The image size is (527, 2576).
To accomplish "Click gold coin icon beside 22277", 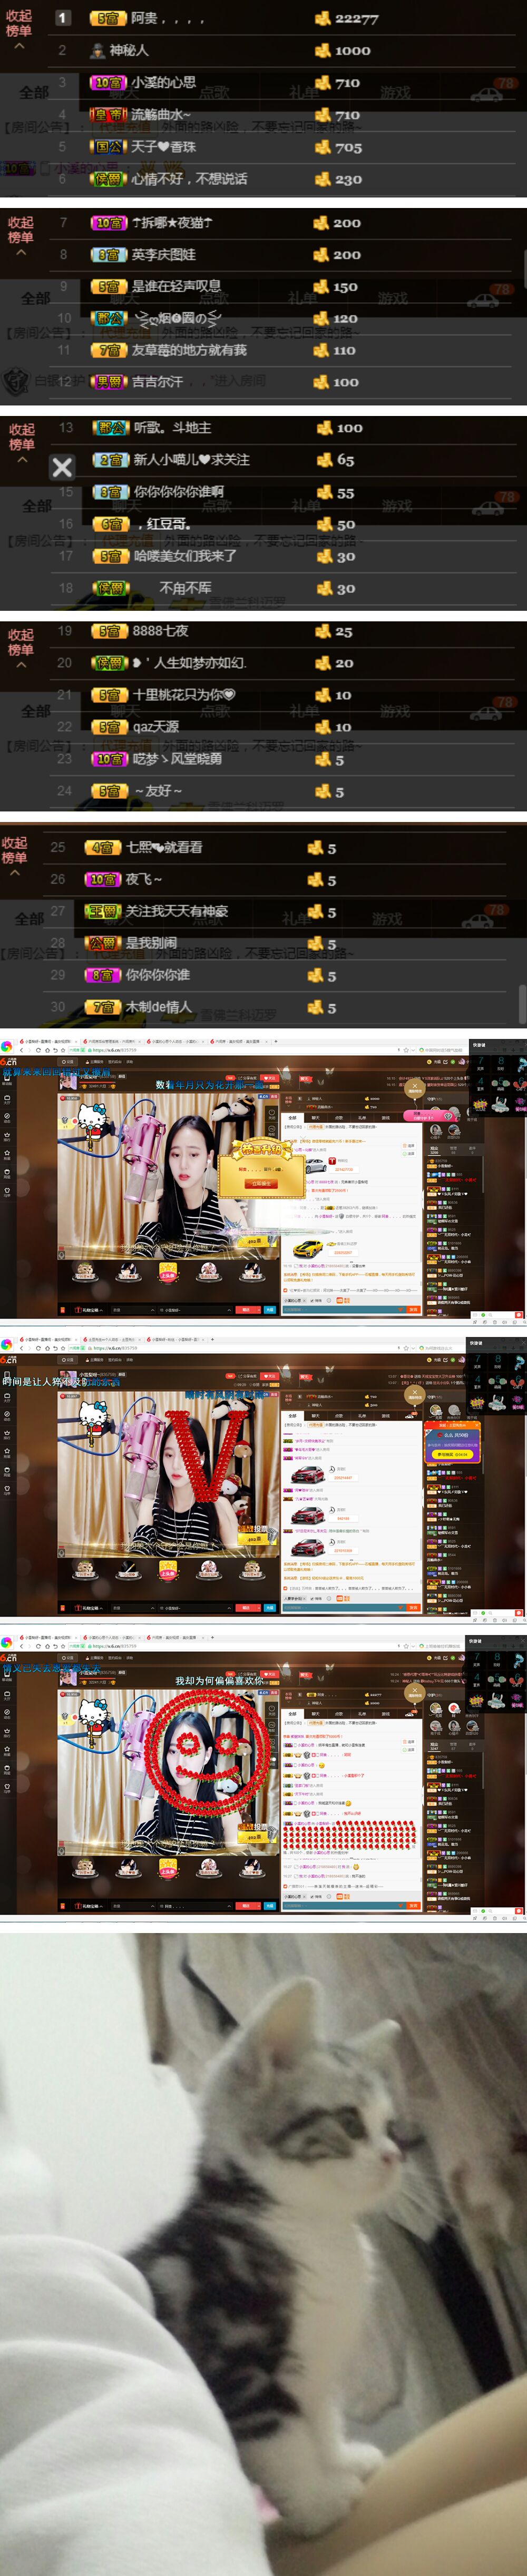I will 323,18.
